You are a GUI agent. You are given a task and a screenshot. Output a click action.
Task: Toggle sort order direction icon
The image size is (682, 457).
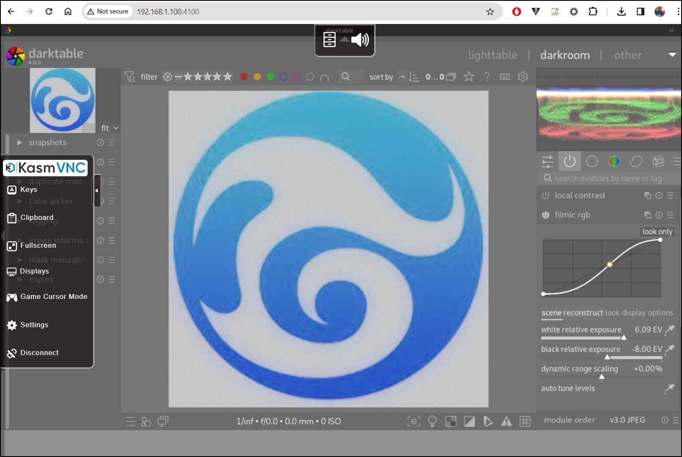414,77
